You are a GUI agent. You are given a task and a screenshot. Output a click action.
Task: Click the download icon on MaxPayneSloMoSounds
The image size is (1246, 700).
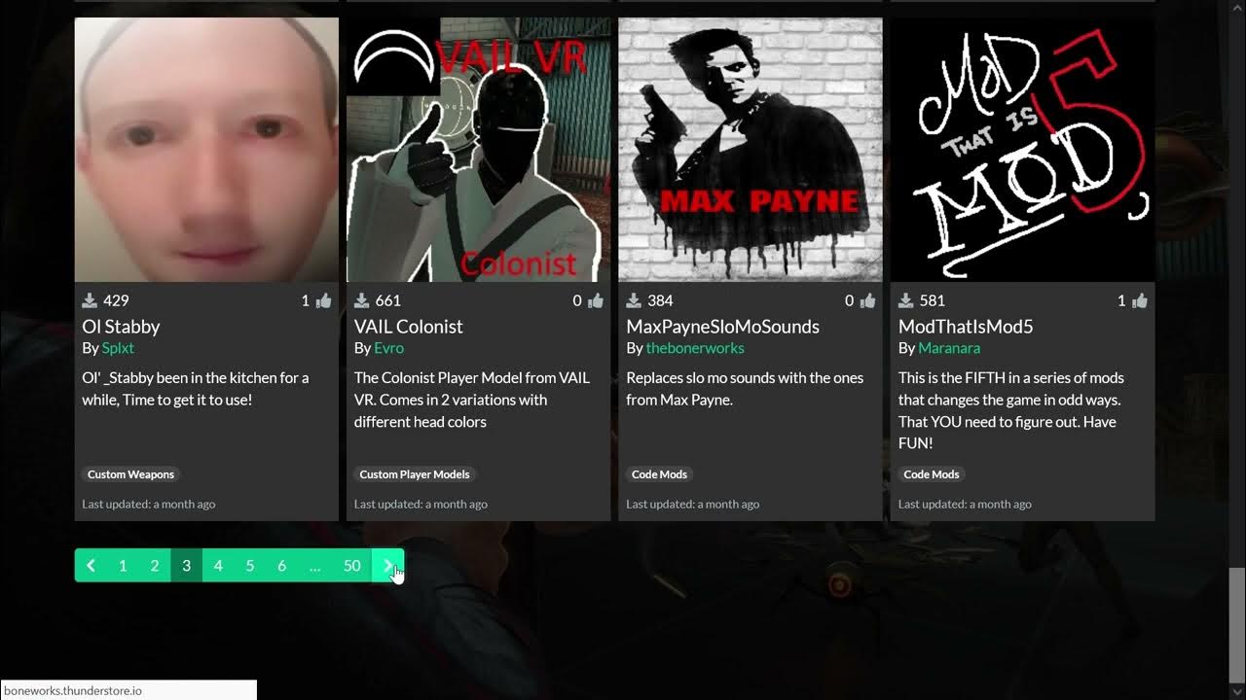(x=635, y=300)
